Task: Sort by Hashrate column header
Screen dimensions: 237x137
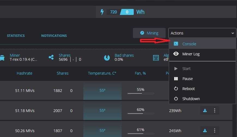Action: [x=25, y=73]
